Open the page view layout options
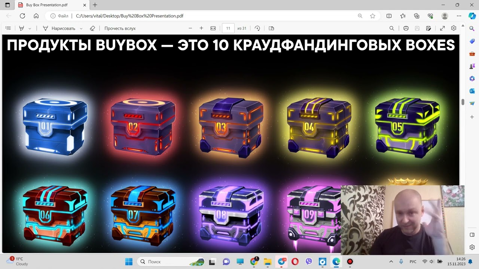Screen dimensions: 479x269 click(x=271, y=28)
